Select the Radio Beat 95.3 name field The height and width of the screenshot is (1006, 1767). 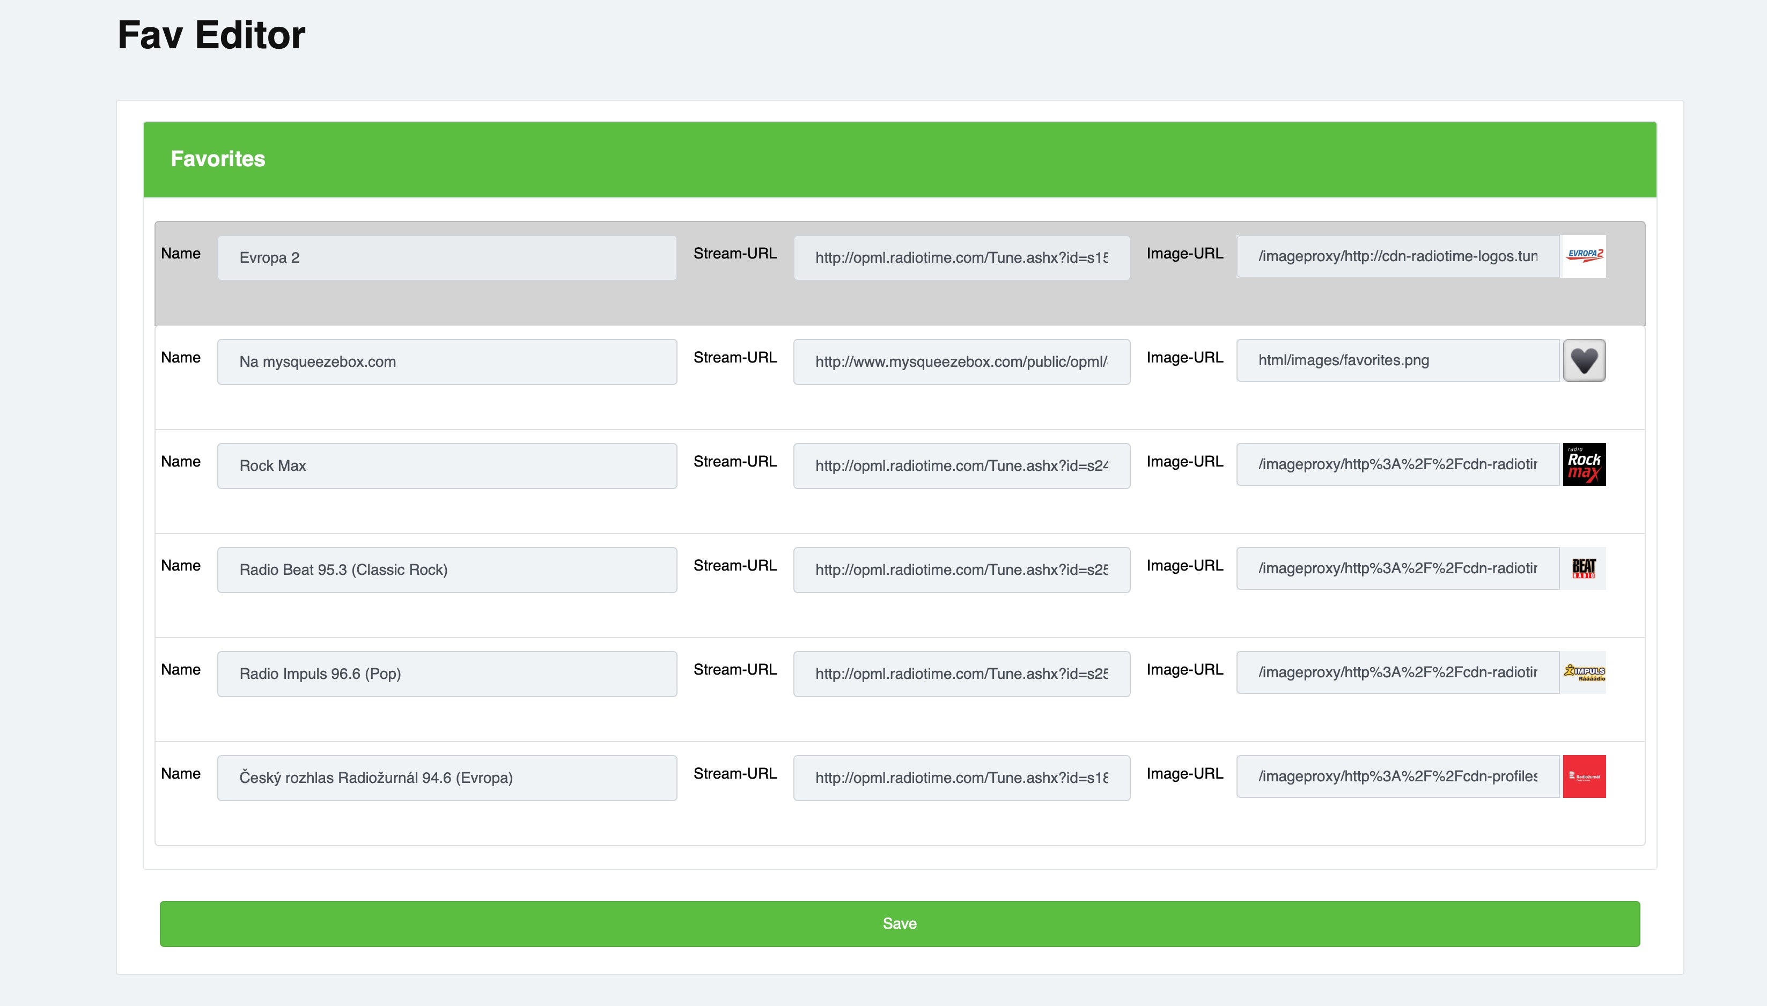[446, 569]
